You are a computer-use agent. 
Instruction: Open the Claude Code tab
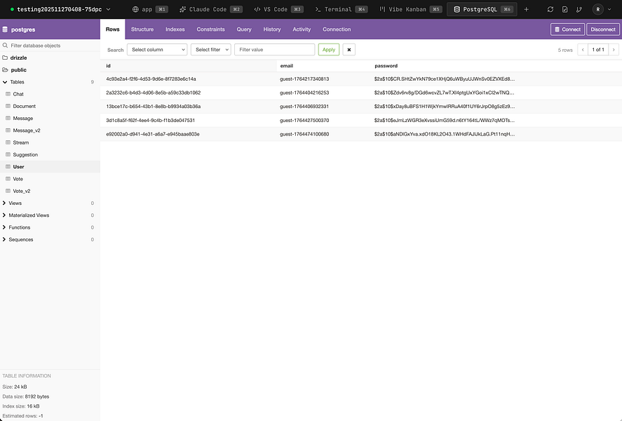tap(210, 9)
